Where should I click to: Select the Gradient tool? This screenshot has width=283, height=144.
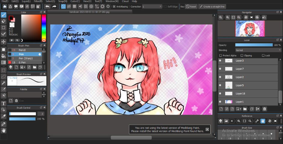4,62
